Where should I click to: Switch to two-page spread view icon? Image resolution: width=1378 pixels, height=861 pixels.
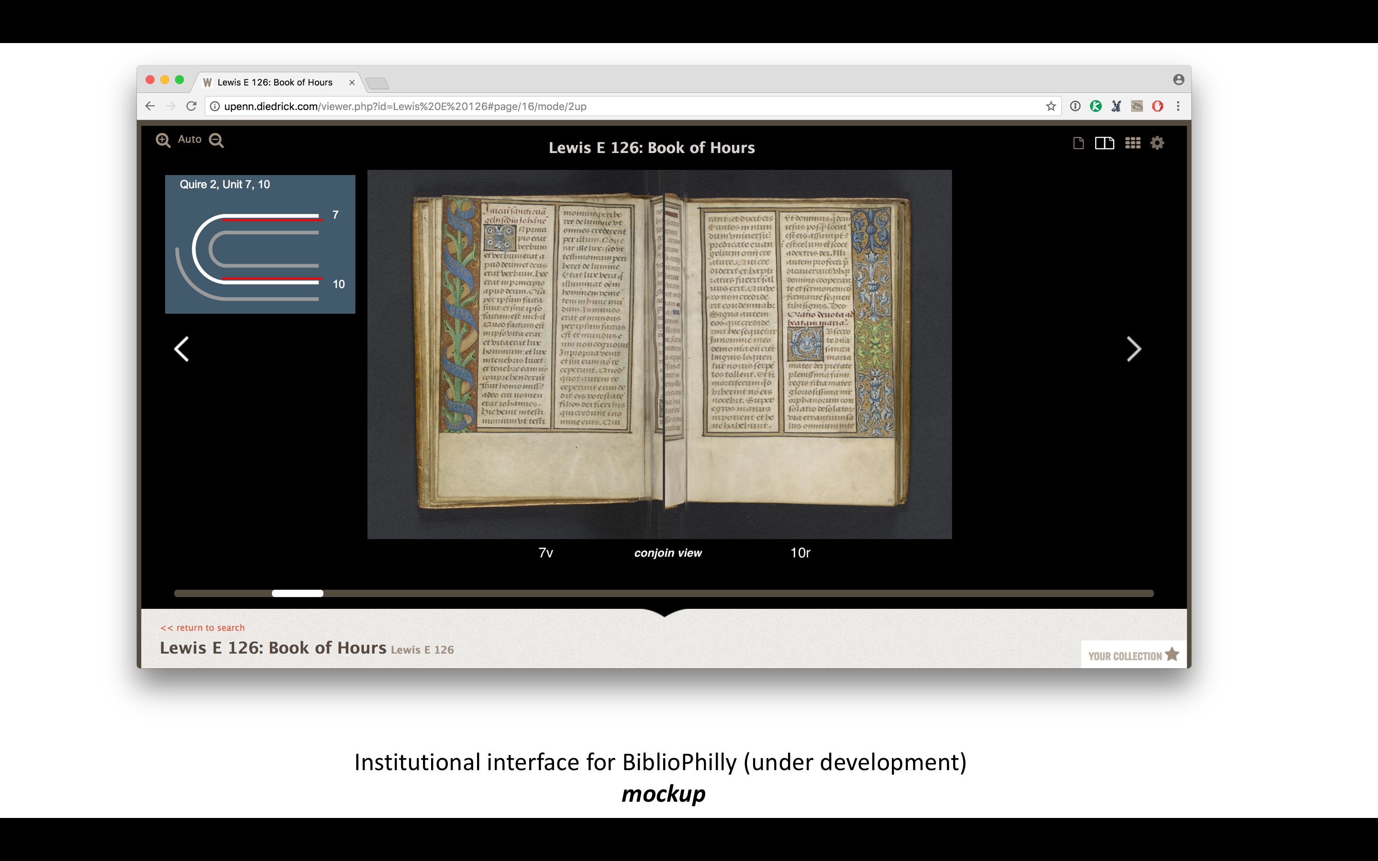pyautogui.click(x=1104, y=143)
